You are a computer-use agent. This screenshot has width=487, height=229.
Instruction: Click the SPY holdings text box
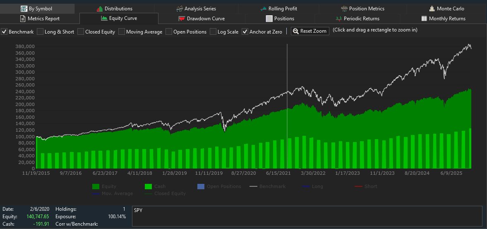tap(307, 216)
